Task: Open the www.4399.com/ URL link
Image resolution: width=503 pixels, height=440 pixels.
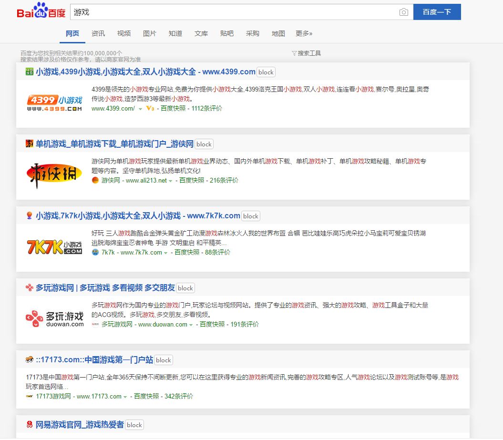Action: click(x=113, y=108)
